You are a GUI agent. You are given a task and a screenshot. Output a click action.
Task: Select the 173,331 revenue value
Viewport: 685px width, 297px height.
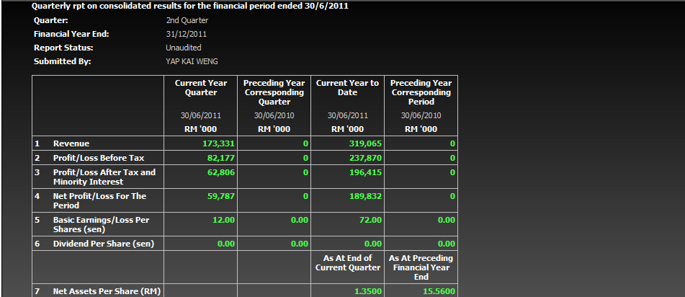pyautogui.click(x=217, y=144)
